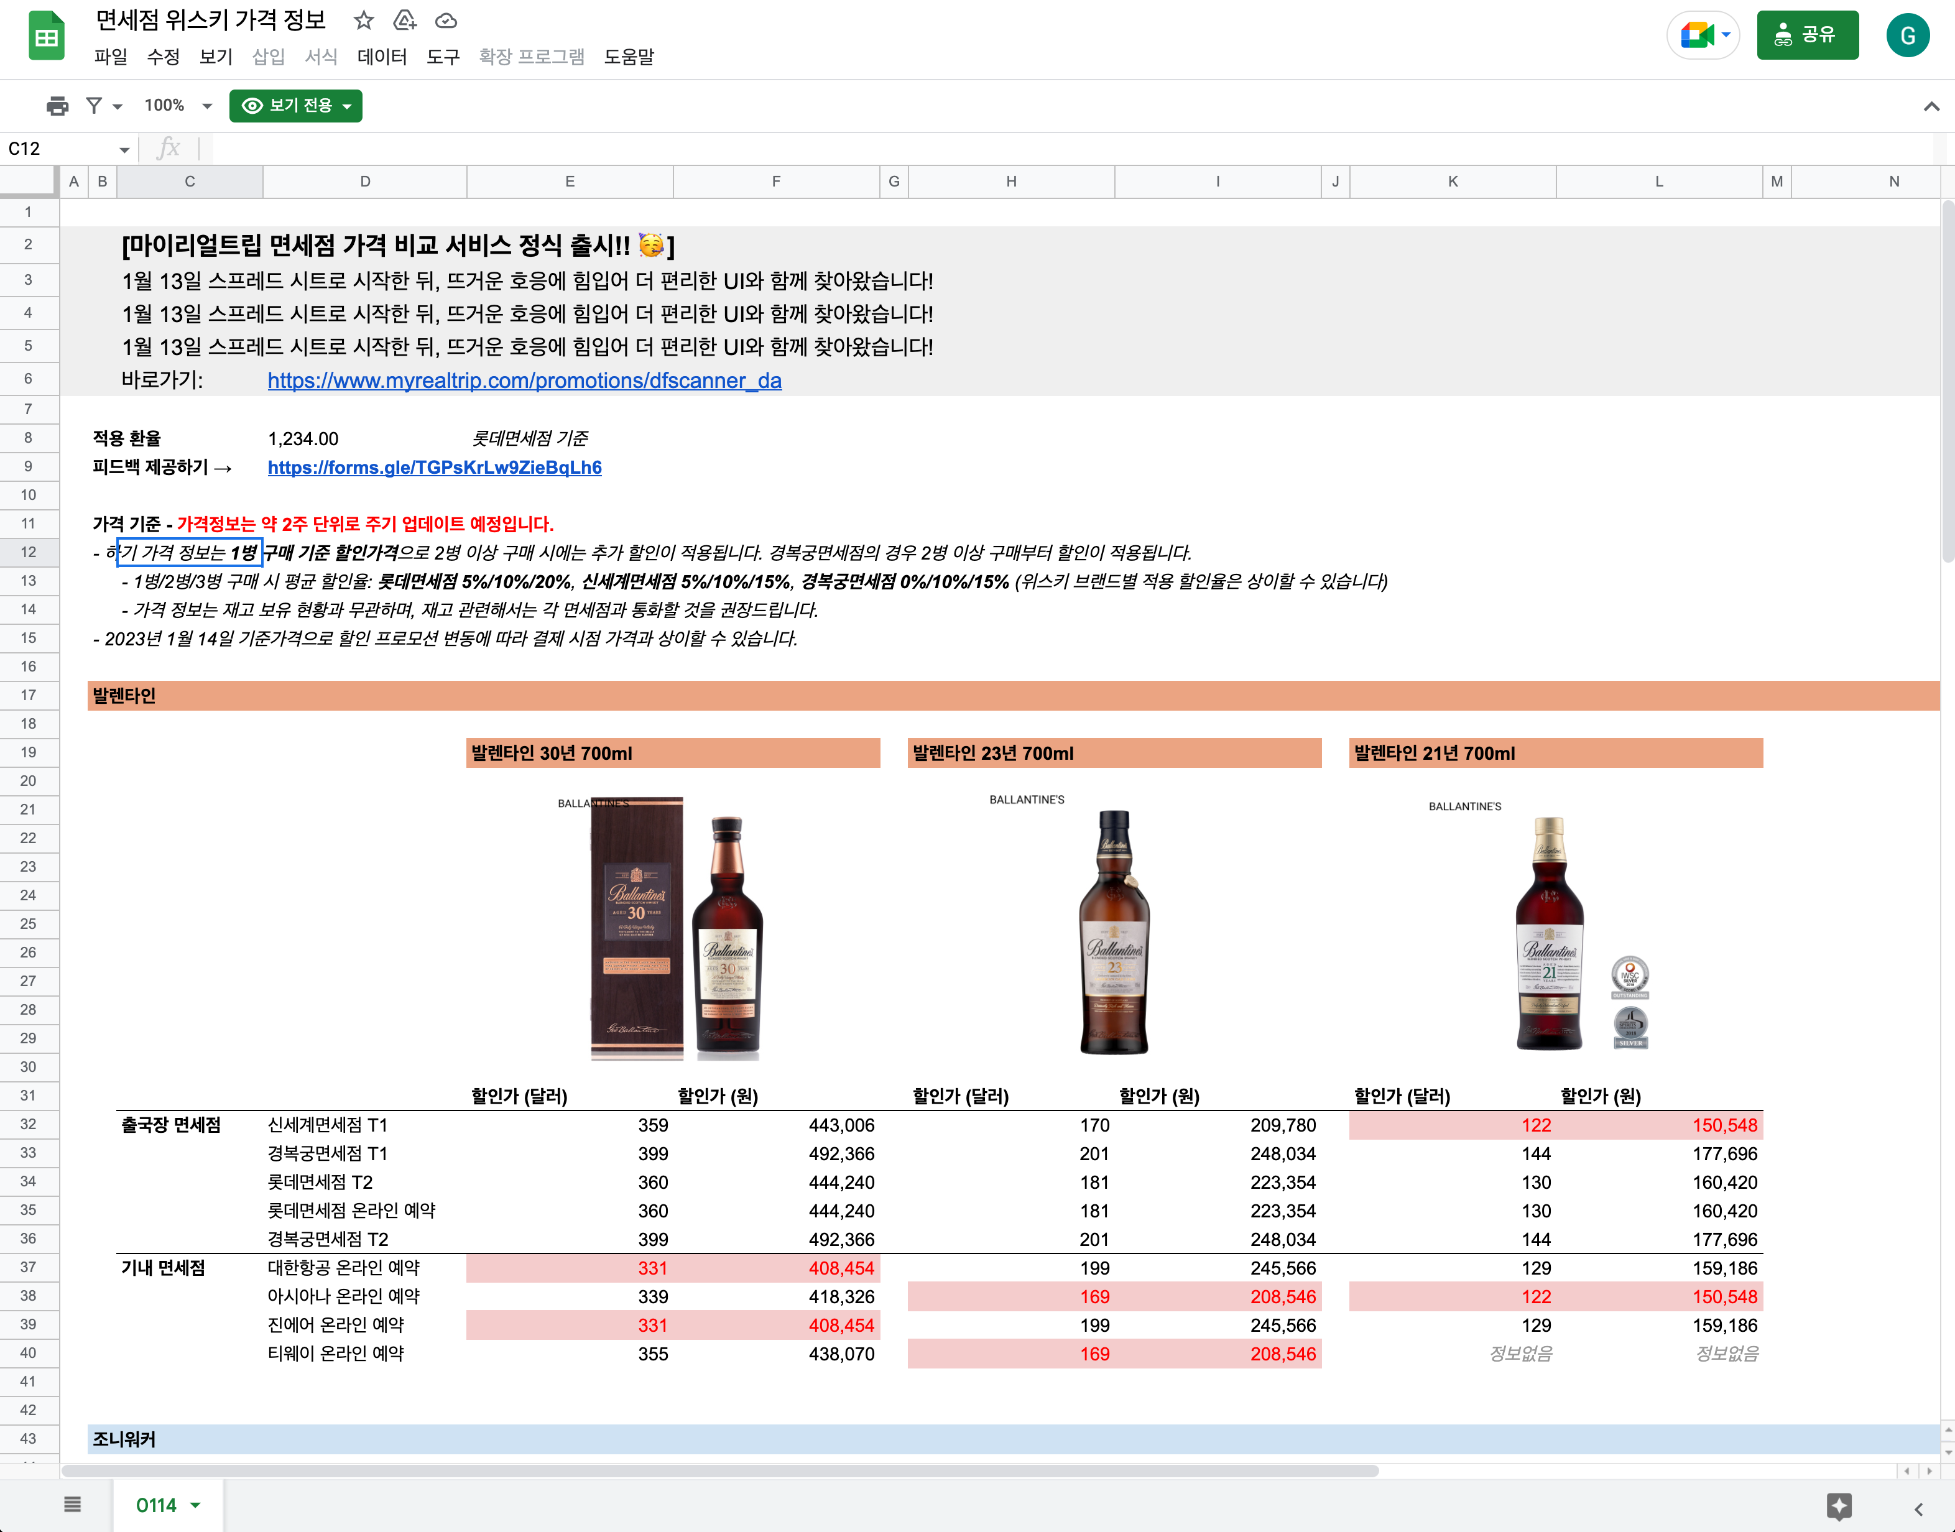Select the 발렌타인 30년 700ml header

(x=673, y=754)
